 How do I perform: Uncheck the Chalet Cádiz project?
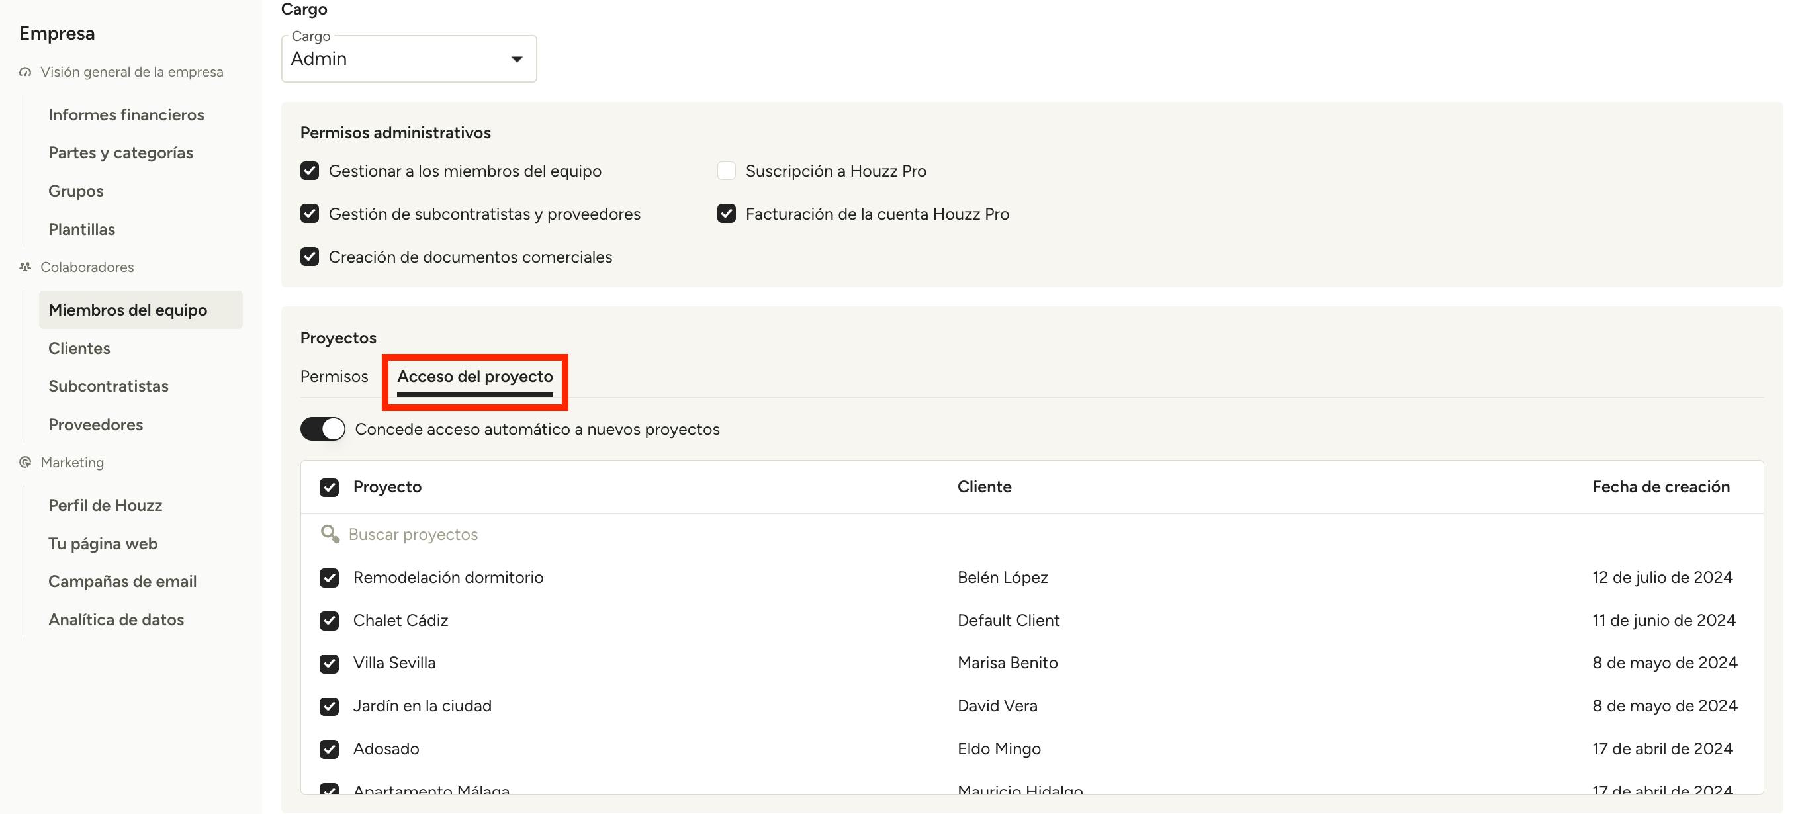tap(329, 621)
